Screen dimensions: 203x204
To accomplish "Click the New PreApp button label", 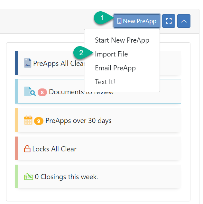I will coord(140,21).
